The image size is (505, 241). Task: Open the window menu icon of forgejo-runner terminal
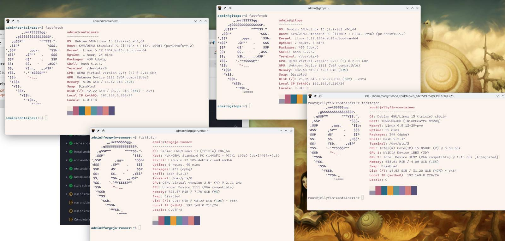point(93,130)
